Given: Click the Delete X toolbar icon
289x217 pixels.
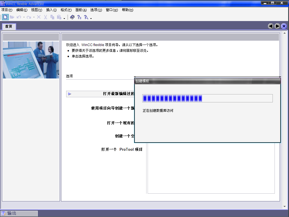Looking at the screenshot, I should click(x=39, y=17).
